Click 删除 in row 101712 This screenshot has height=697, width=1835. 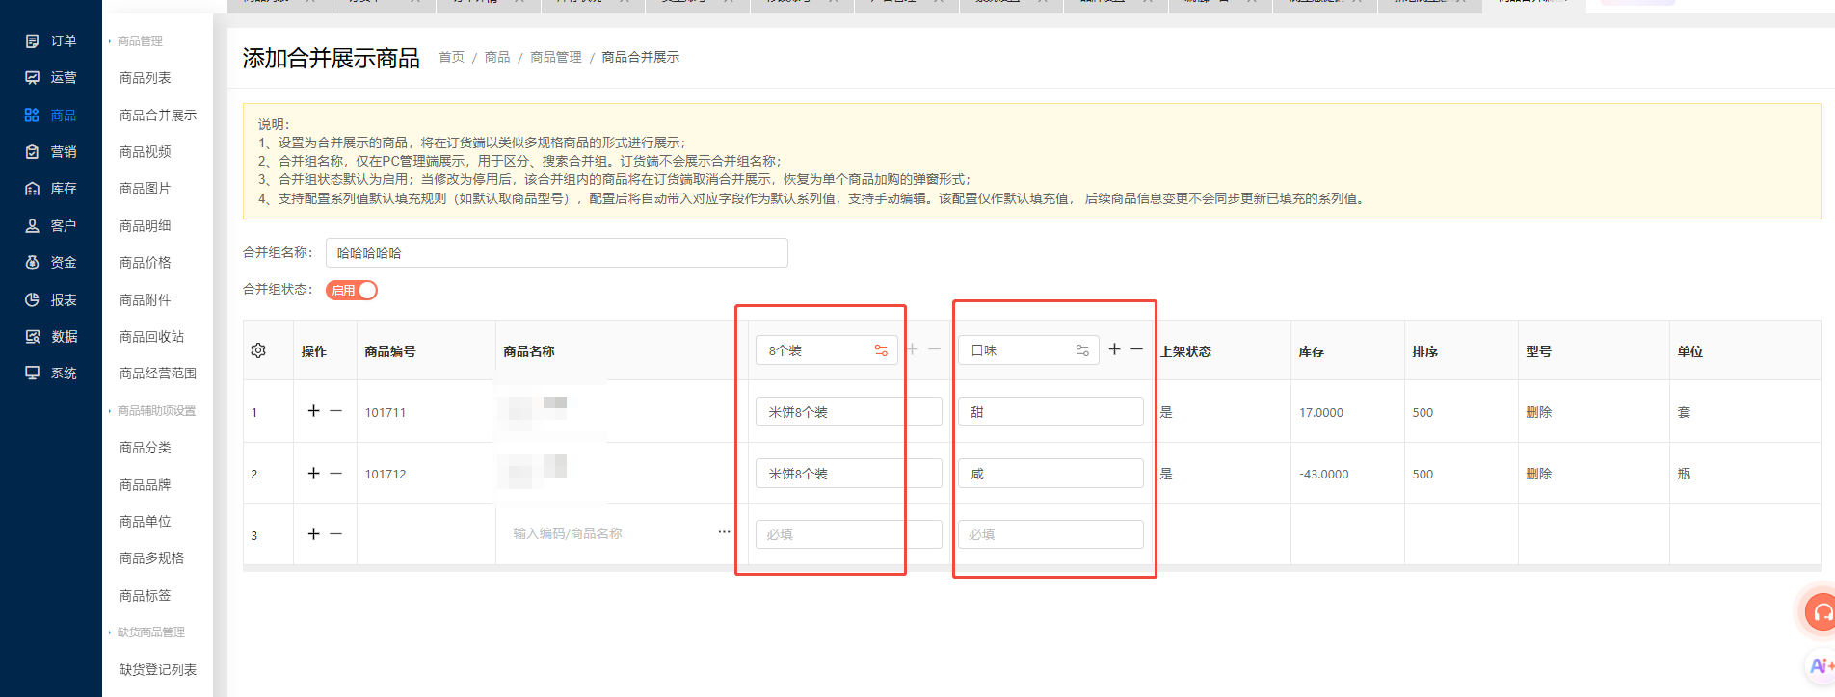[1539, 474]
